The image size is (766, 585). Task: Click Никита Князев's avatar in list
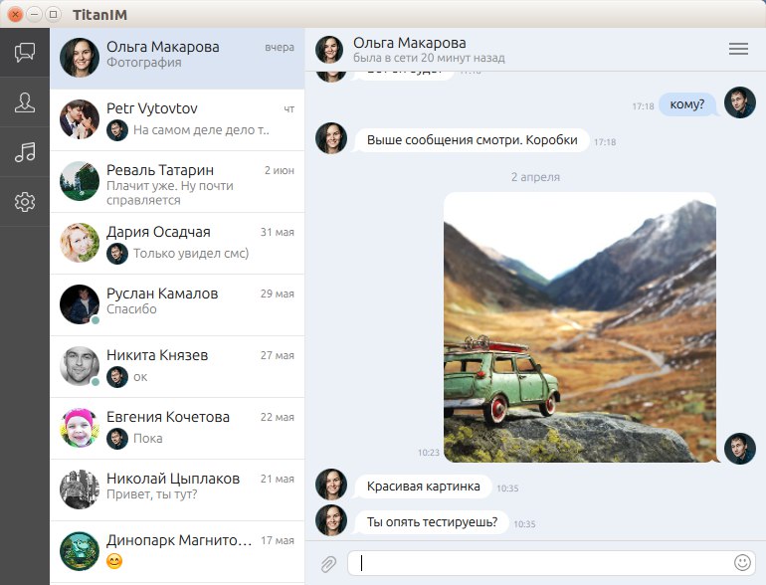(80, 365)
